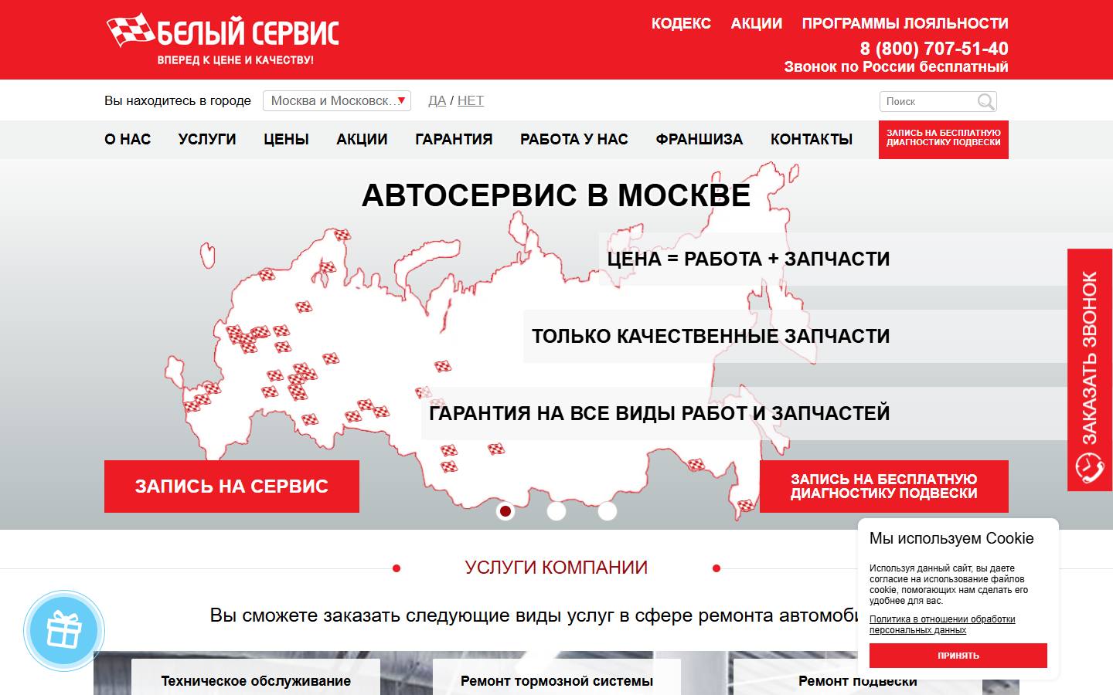1113x695 pixels.
Task: Confirm city with ДА link
Action: click(437, 100)
